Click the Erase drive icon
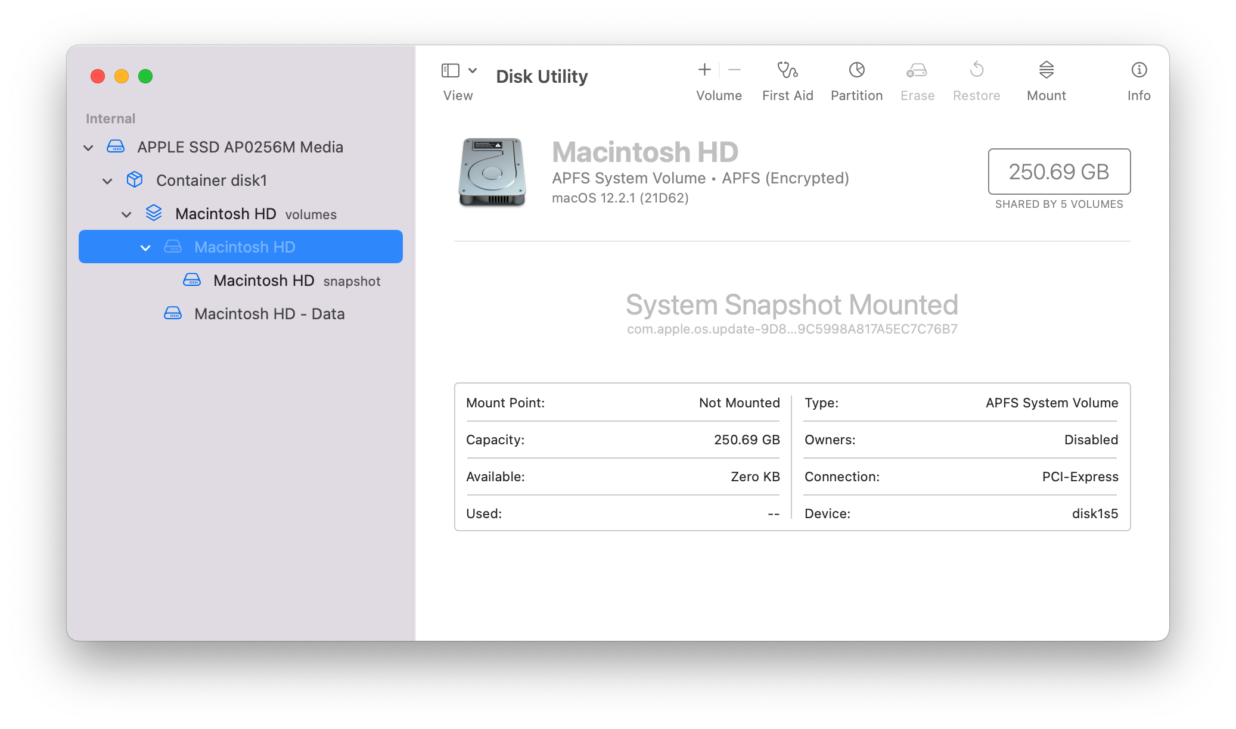Viewport: 1236px width, 729px height. pos(917,70)
